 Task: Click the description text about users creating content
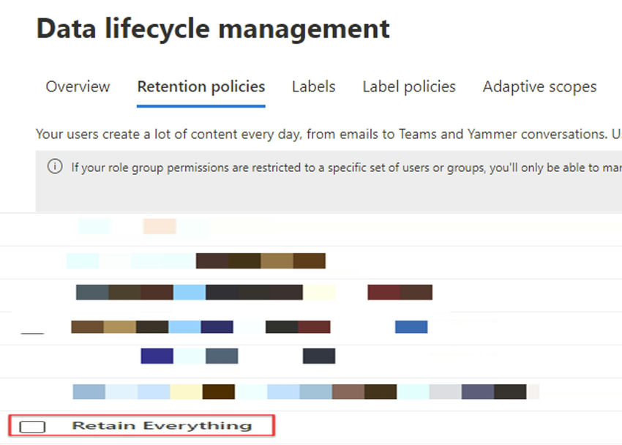tap(293, 134)
